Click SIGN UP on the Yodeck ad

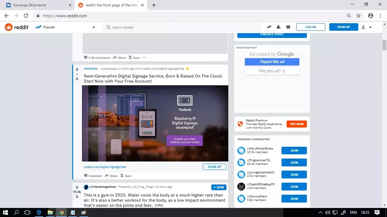[x=215, y=167]
